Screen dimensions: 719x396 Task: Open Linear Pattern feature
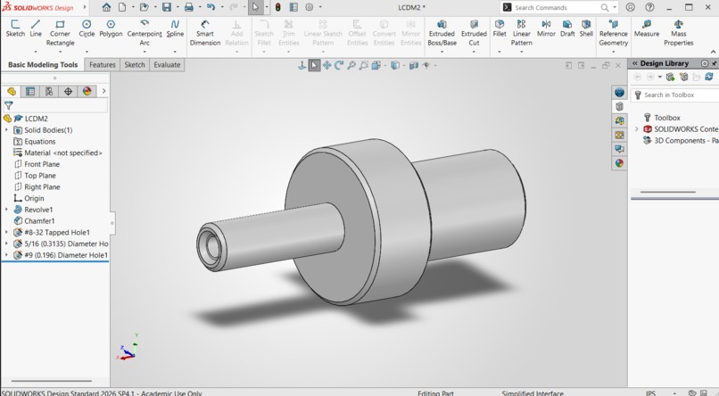(x=521, y=33)
